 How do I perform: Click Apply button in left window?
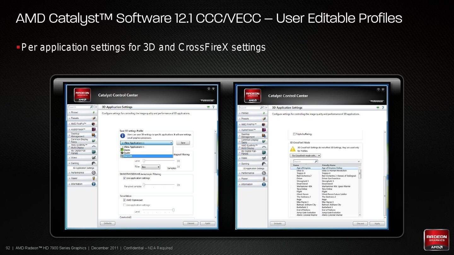[207, 223]
